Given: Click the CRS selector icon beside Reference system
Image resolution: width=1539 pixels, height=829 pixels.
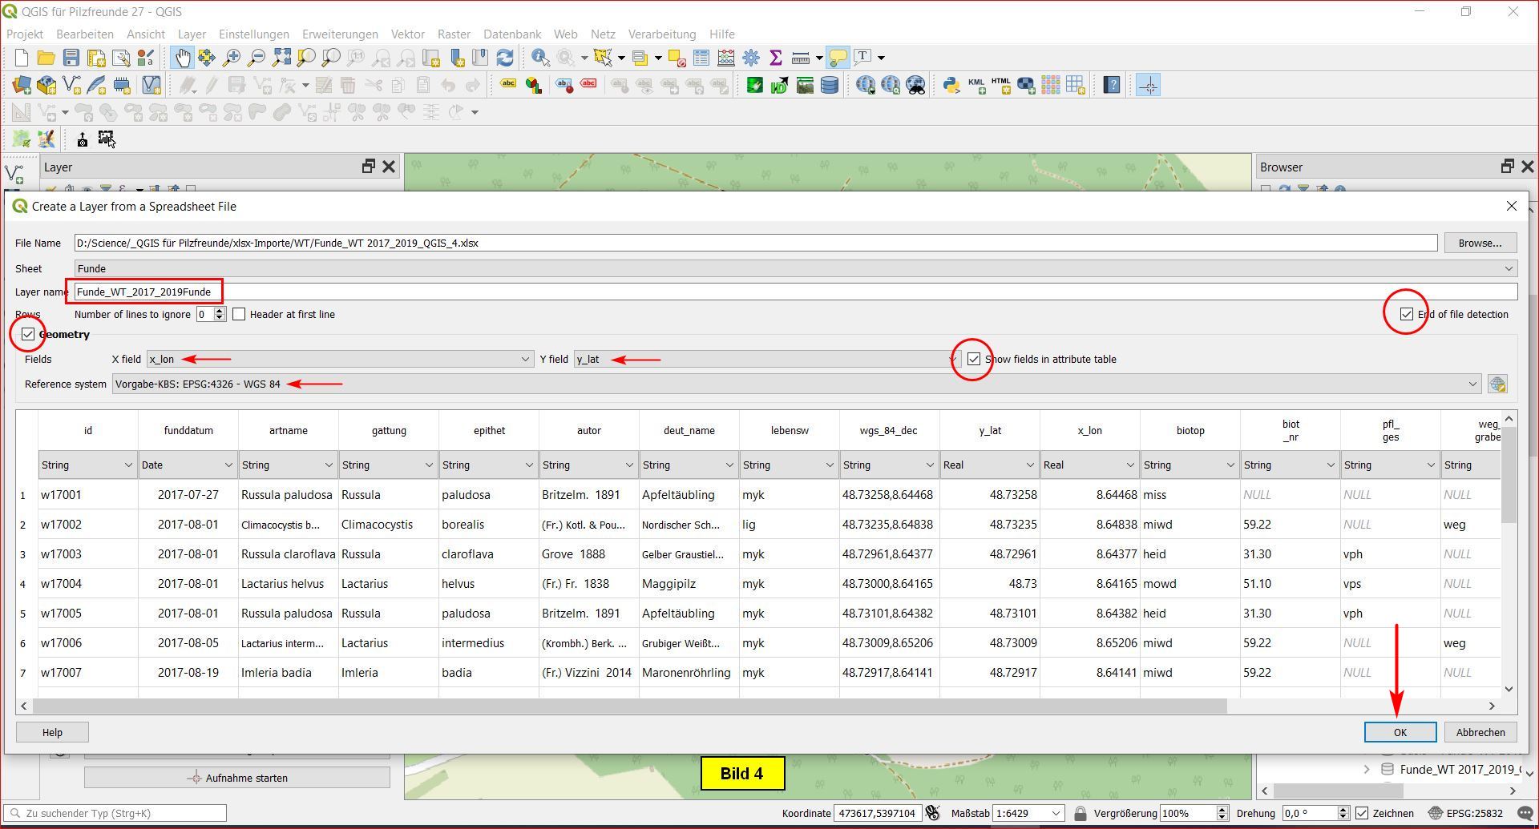Looking at the screenshot, I should tap(1497, 384).
